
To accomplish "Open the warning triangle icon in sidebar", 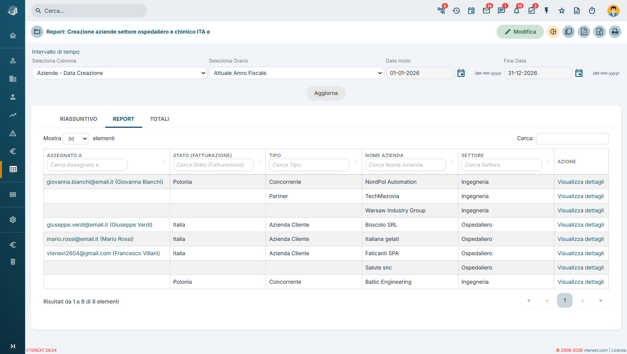I will tap(13, 133).
